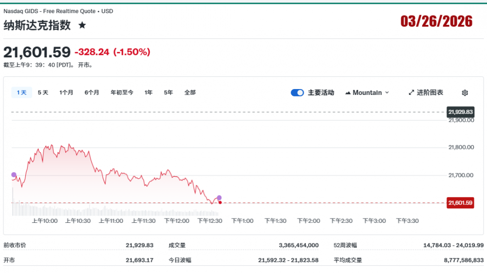Open chart settings gear icon
Image resolution: width=487 pixels, height=273 pixels.
click(x=465, y=92)
